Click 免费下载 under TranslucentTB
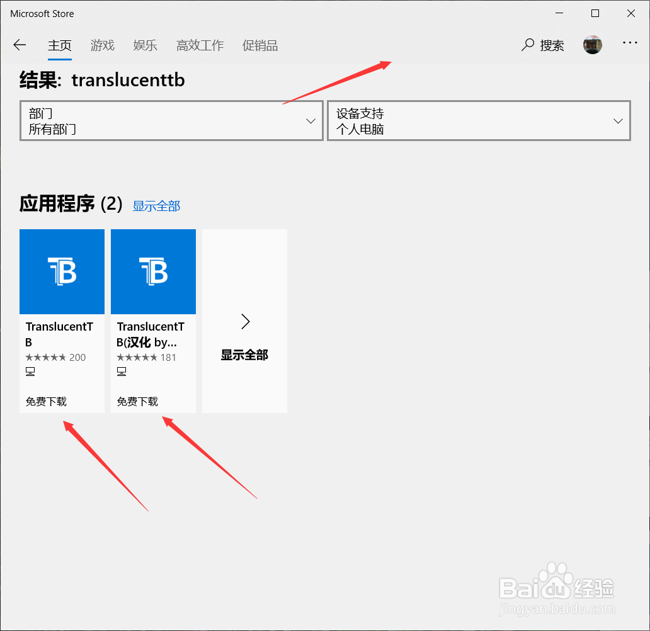Screen dimensions: 650x631 [x=46, y=401]
